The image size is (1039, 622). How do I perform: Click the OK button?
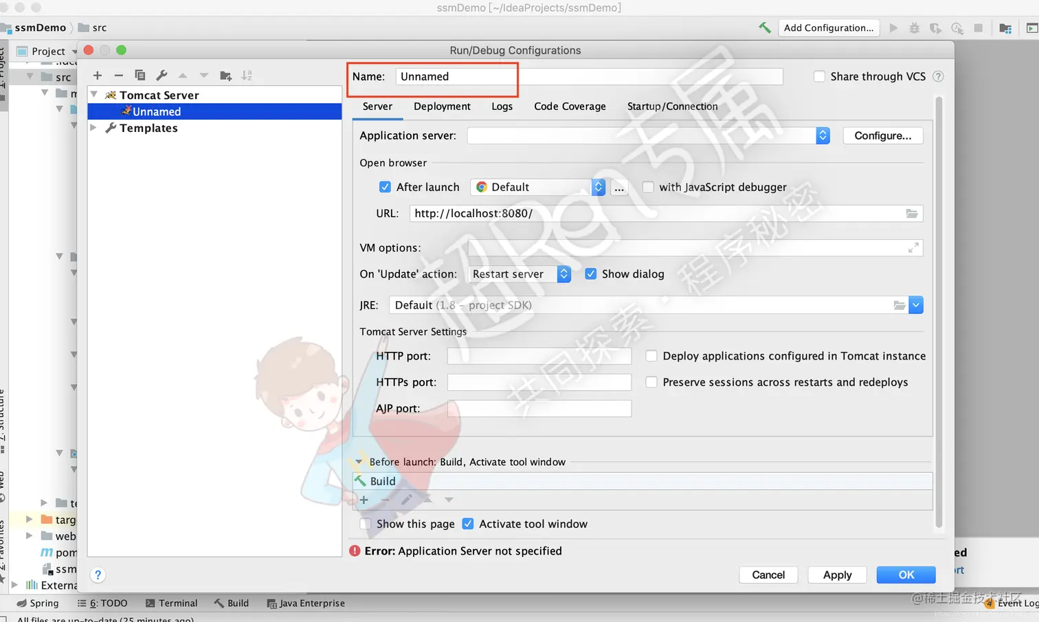(906, 575)
